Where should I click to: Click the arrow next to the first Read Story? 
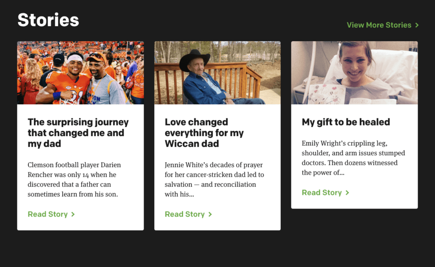pyautogui.click(x=73, y=214)
